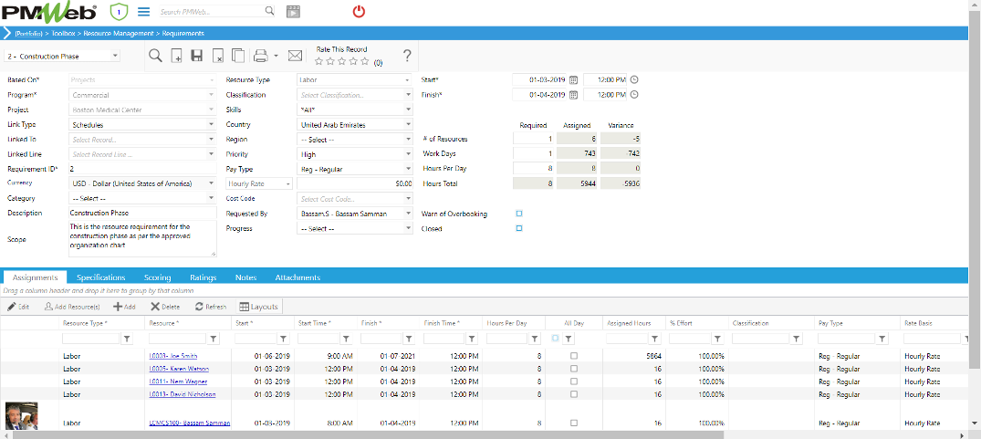Open the video tutorial icon
This screenshot has width=981, height=439.
pyautogui.click(x=293, y=11)
